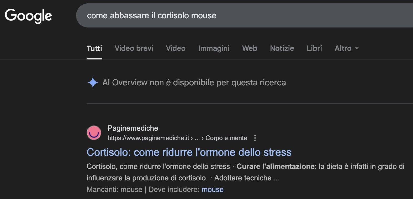Click the AI Overview non disponibile message
Image resolution: width=413 pixels, height=199 pixels.
point(194,83)
